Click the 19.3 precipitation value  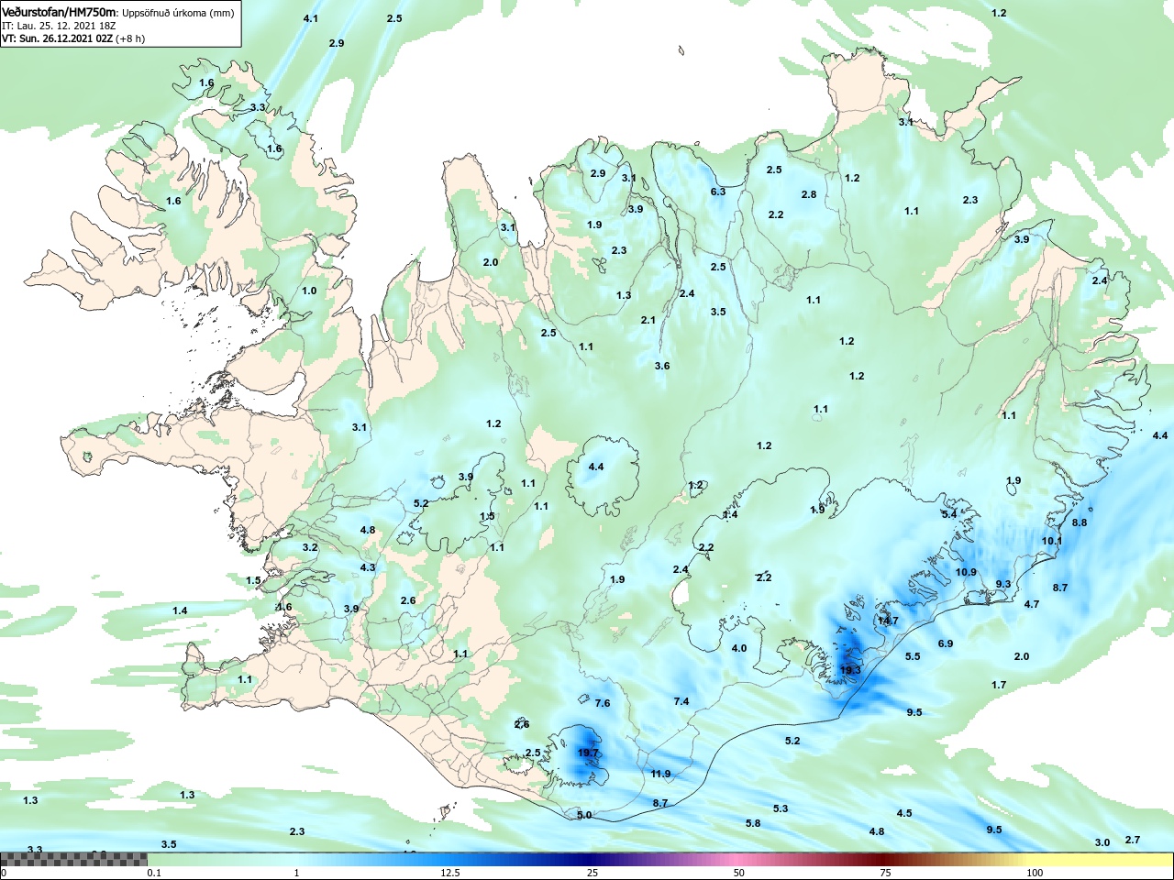(x=850, y=670)
